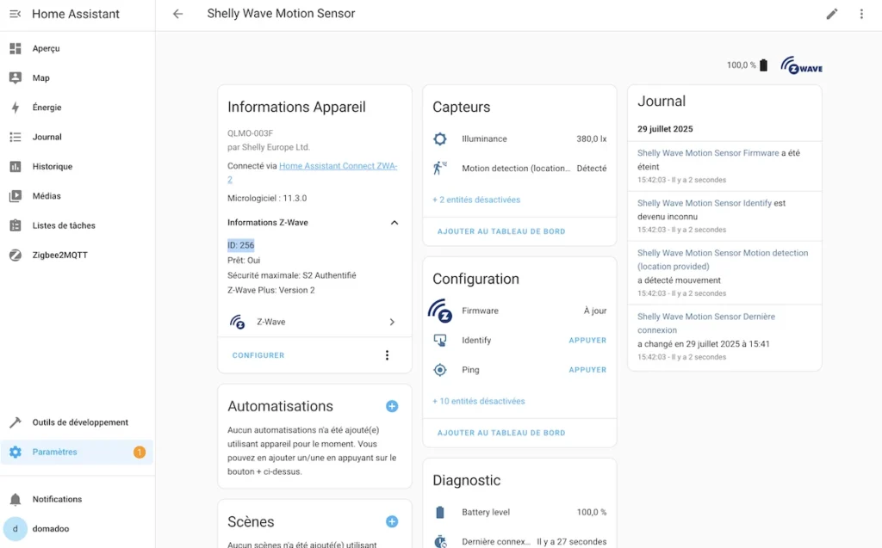882x548 pixels.
Task: Click the QLMO-003F model text
Action: tap(251, 133)
